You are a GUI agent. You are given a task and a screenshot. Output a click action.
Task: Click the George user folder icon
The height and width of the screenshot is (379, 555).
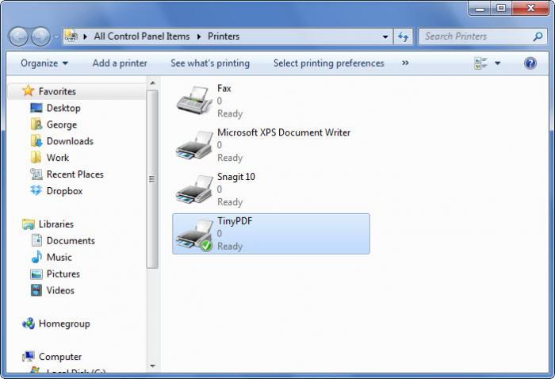36,124
